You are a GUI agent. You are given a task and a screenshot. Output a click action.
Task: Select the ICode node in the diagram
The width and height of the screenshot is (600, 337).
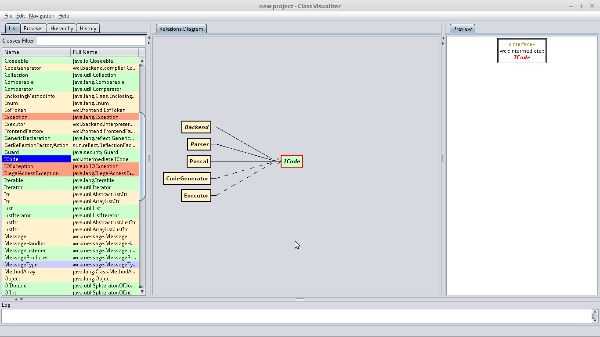pos(292,161)
